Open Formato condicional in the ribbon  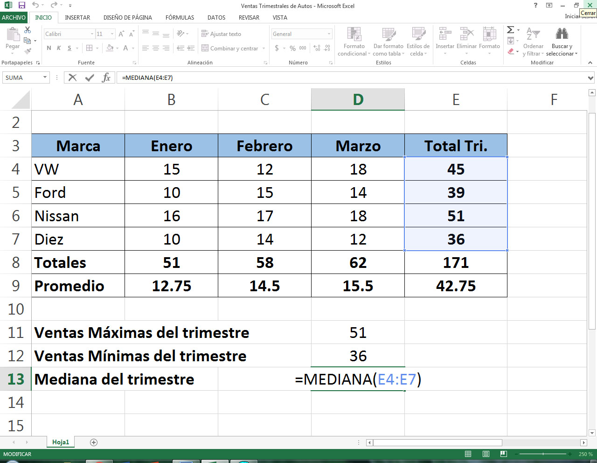click(353, 42)
